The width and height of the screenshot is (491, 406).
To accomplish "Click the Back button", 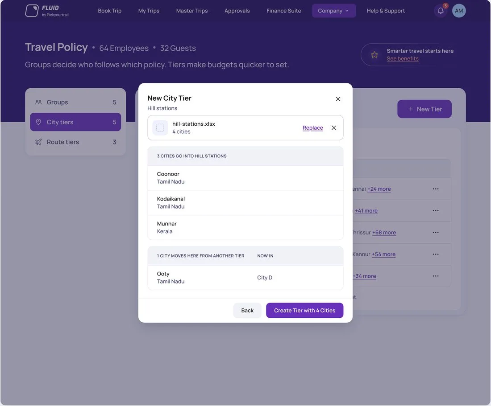I will (247, 310).
